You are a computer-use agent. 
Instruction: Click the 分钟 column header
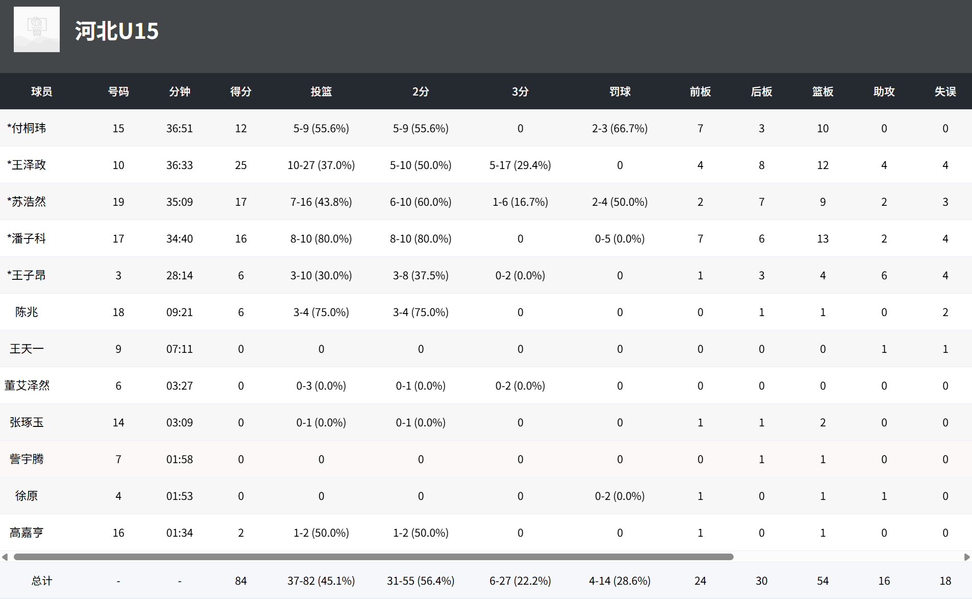click(x=179, y=91)
